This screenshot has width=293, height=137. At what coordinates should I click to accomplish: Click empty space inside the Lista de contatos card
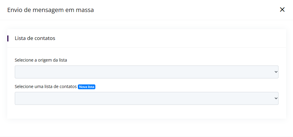(147, 112)
